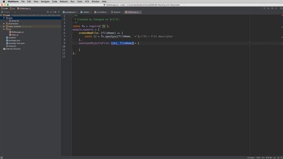Viewport: 283px width, 159px height.
Task: Click the Collapse All icon in Project panel
Action: (51, 12)
